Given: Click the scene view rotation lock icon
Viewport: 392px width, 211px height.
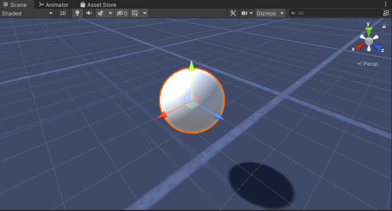Looking at the screenshot, I should point(384,26).
